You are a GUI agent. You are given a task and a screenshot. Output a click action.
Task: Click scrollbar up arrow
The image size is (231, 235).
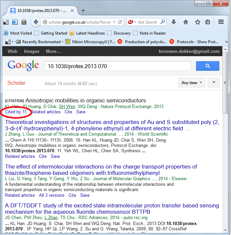[x=225, y=49]
